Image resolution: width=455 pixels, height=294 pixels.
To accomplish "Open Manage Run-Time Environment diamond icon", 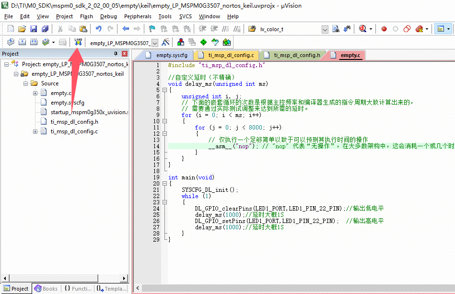I will click(x=204, y=42).
